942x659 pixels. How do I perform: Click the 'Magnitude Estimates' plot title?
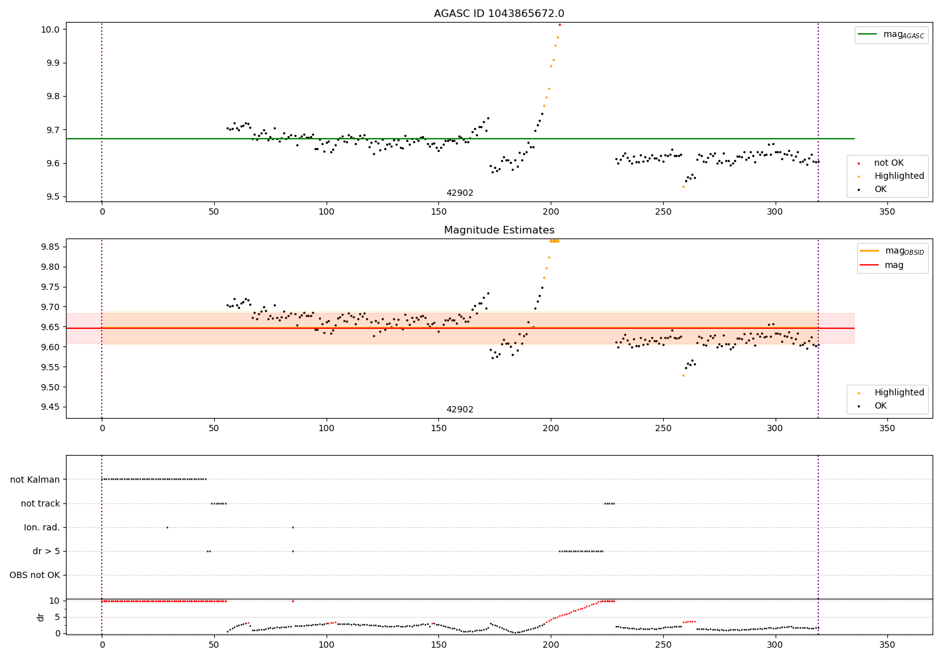[499, 230]
